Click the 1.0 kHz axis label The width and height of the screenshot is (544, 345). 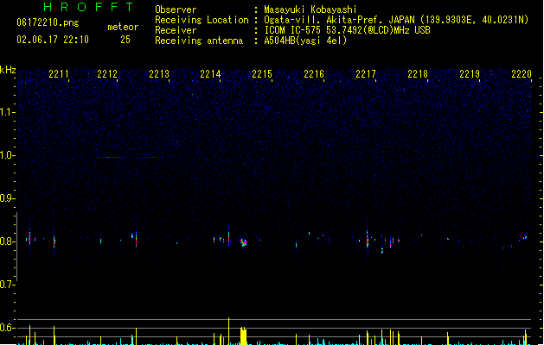pos(7,155)
